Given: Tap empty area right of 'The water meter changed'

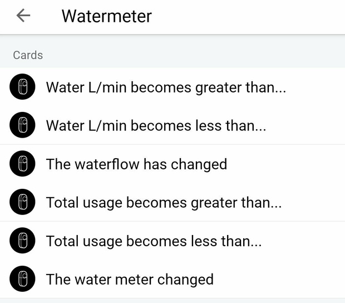Looking at the screenshot, I should [279, 279].
